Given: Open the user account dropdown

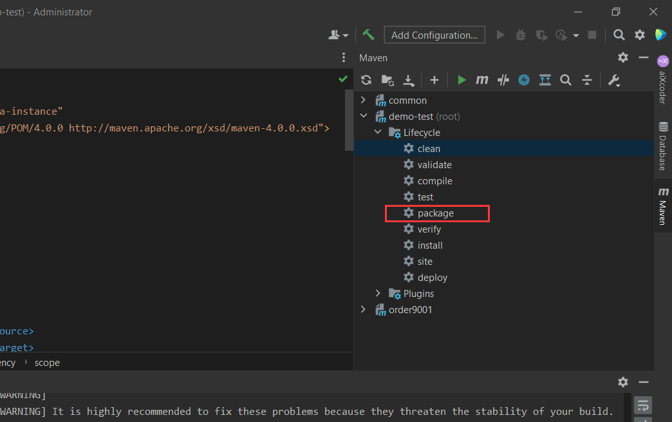Looking at the screenshot, I should click(338, 35).
